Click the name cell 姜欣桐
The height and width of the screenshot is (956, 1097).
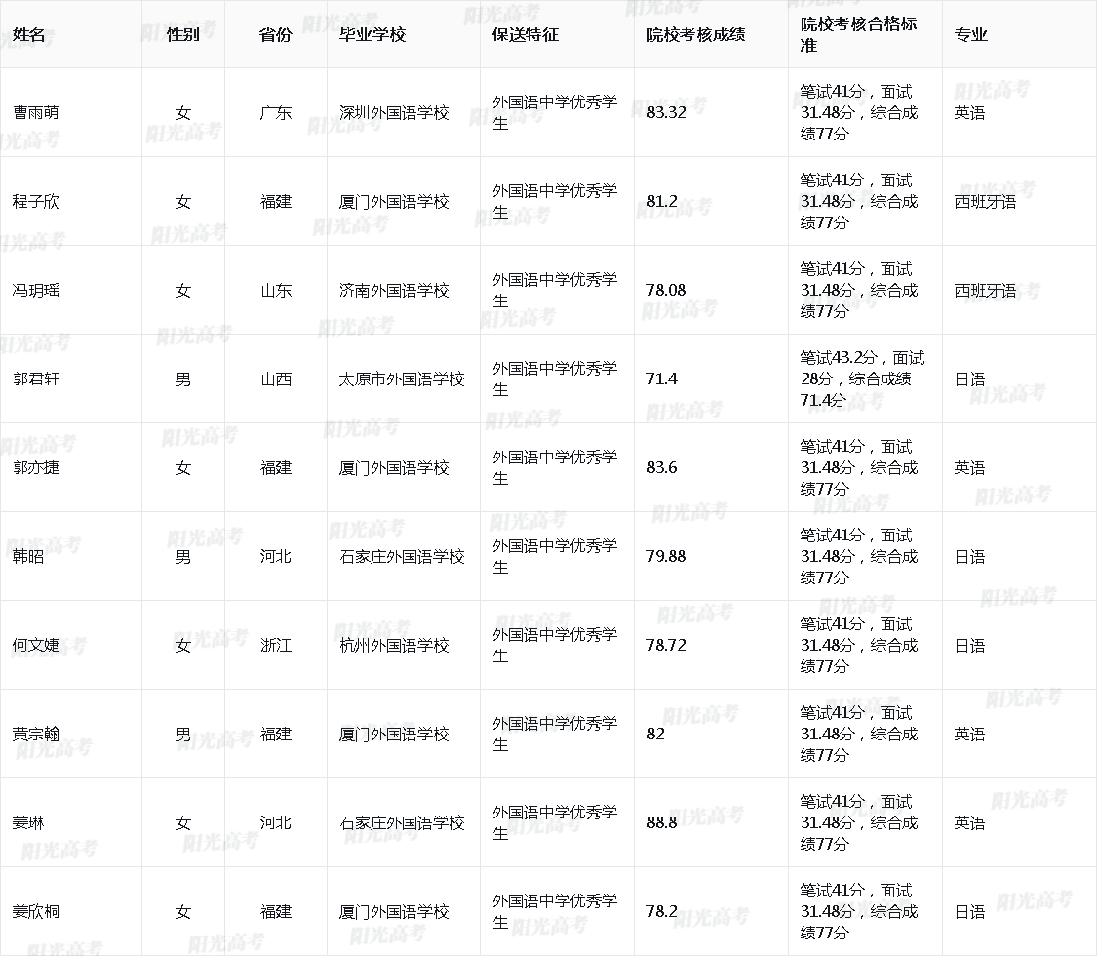36,912
